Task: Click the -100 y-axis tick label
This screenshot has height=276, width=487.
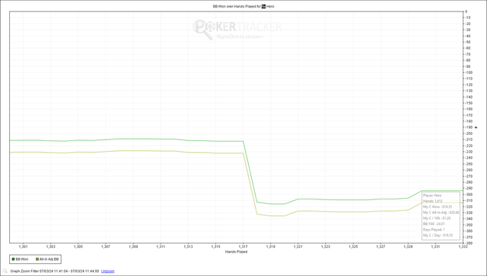Action: [469, 73]
